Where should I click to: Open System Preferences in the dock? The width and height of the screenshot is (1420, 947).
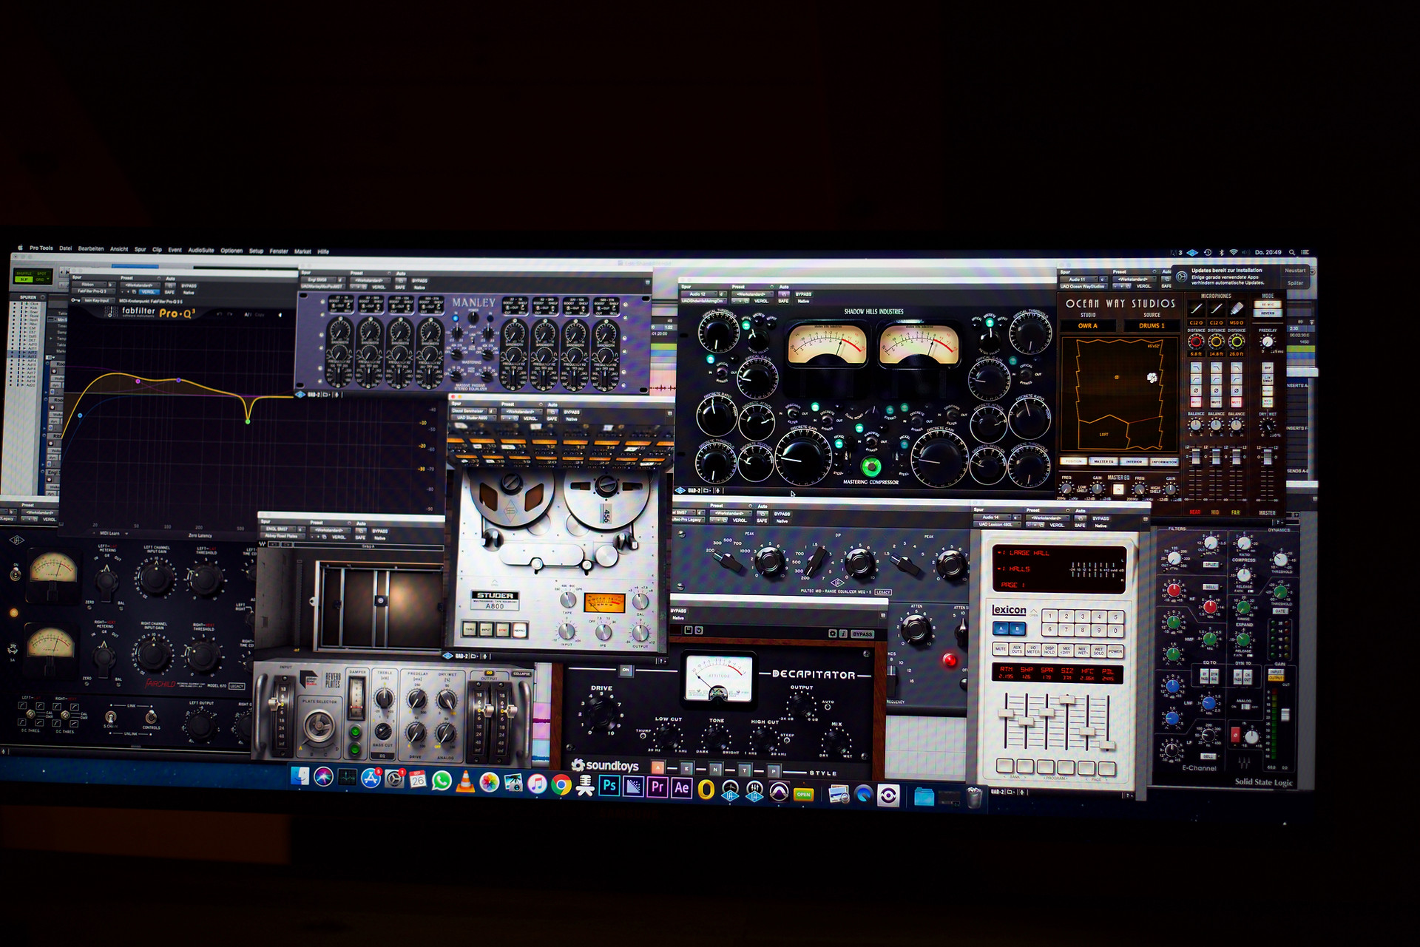coord(394,779)
